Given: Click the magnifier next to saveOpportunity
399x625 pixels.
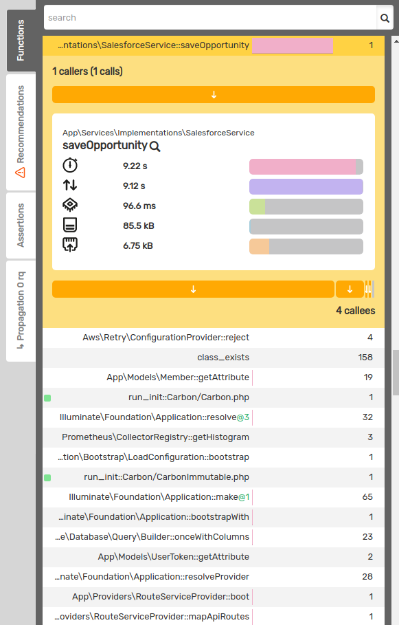Looking at the screenshot, I should click(x=155, y=146).
